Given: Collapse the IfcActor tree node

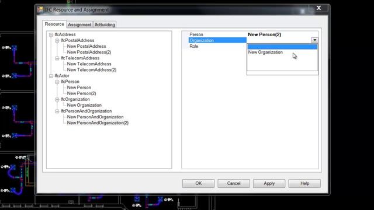Looking at the screenshot, I should tap(51, 76).
